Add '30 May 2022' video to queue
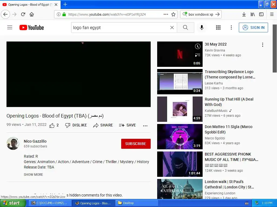This screenshot has height=207, width=277. click(197, 55)
